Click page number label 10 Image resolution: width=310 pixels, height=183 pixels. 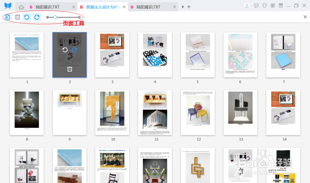click(113, 139)
